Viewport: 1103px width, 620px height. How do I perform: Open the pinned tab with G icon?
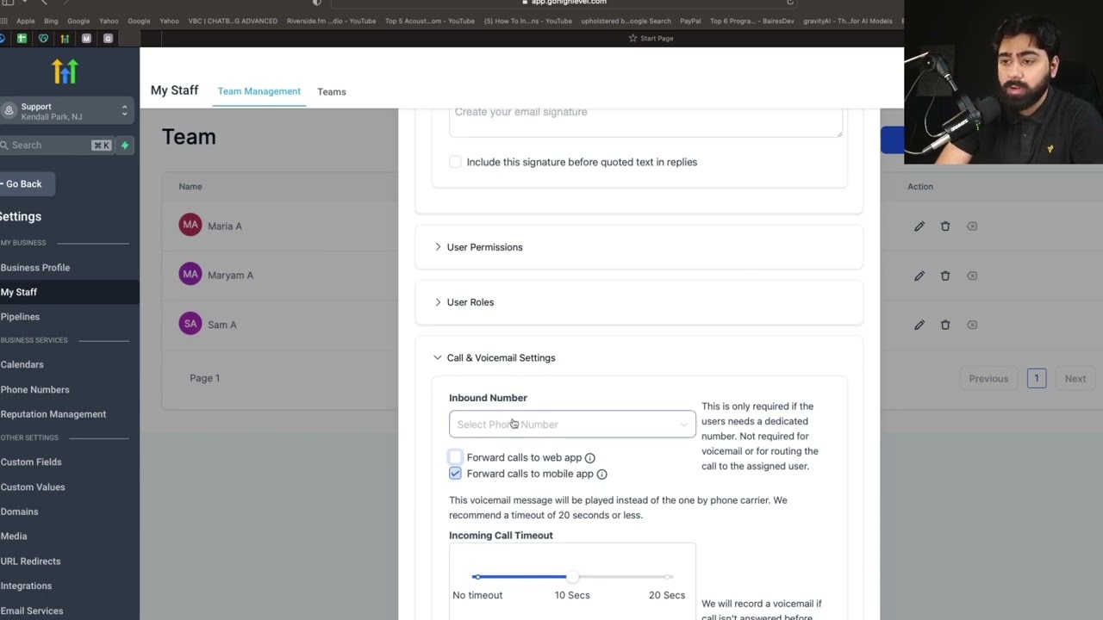pos(108,39)
